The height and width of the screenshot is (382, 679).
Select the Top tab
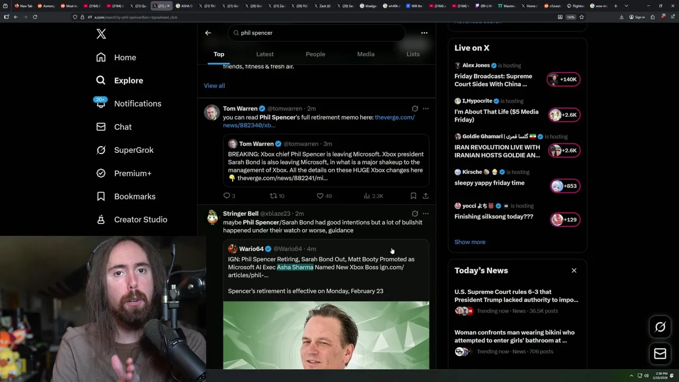(219, 54)
